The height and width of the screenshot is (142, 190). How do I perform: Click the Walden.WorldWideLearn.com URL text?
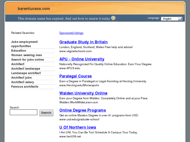79,102
